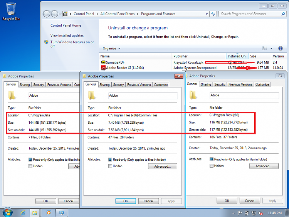This screenshot has width=289, height=217.
Task: Open Previous Versions tab in Common Files properties
Action: 139,85
